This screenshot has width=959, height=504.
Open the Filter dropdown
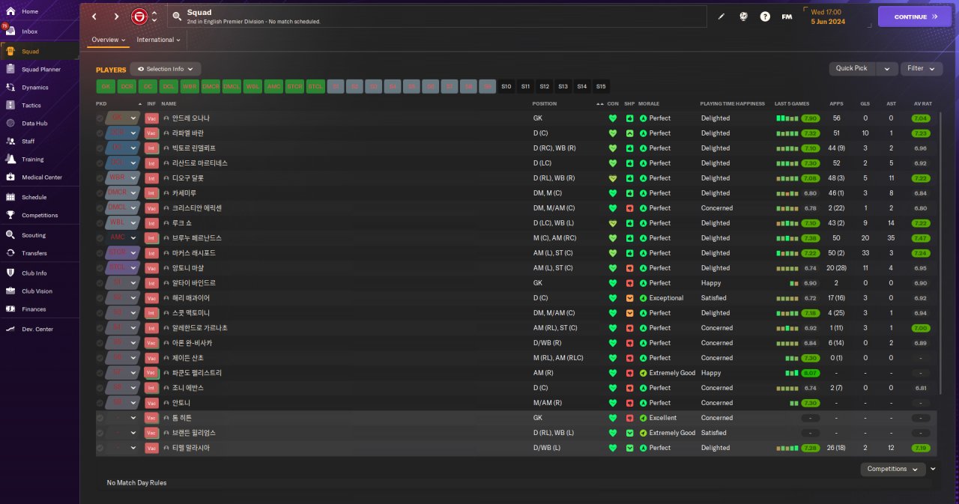point(921,68)
